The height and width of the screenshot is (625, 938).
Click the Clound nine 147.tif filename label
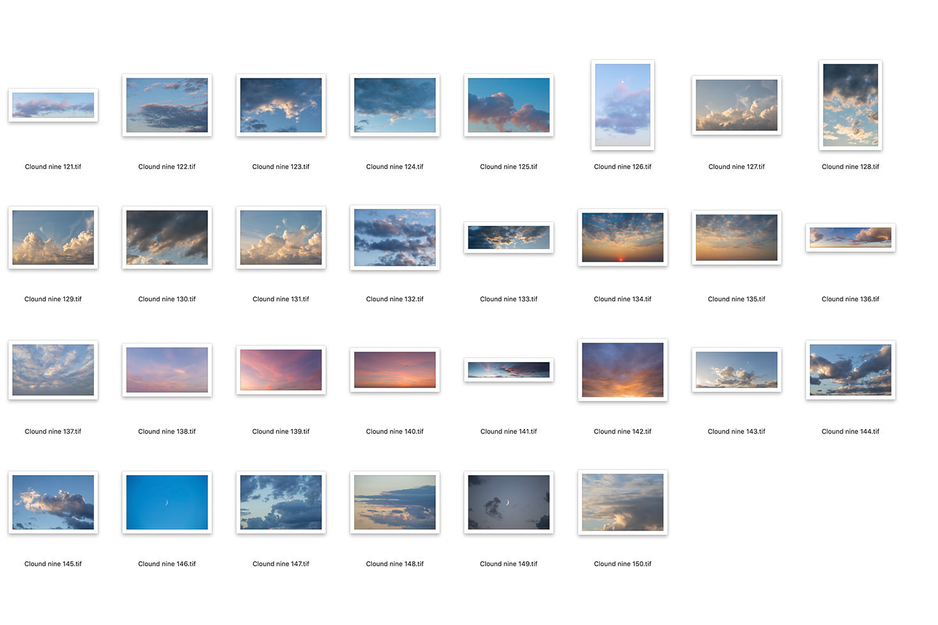281,564
